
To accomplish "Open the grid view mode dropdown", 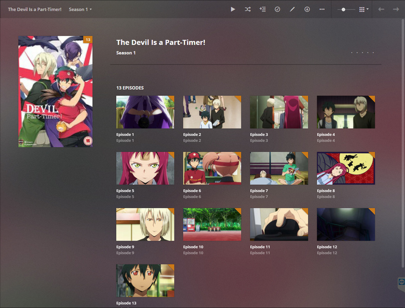I will (364, 9).
